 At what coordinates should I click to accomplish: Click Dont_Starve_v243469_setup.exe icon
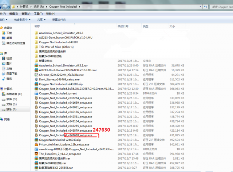36,79
